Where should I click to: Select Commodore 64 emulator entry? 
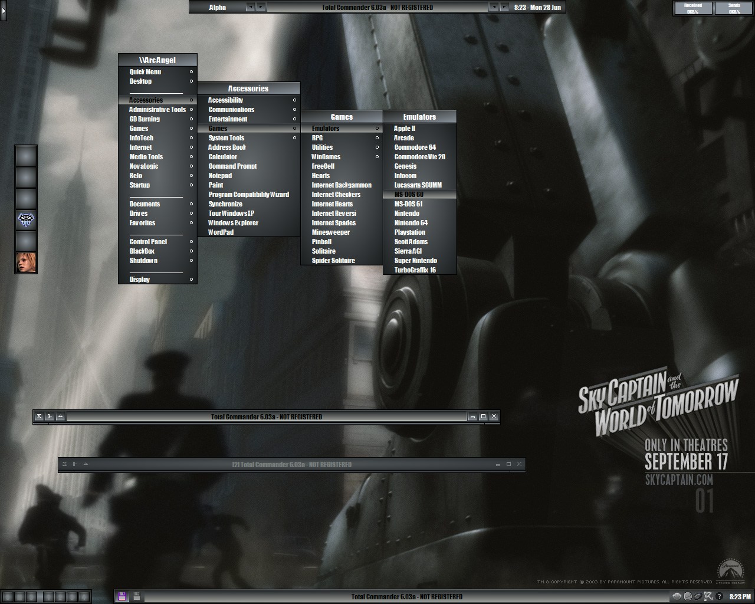coord(419,147)
